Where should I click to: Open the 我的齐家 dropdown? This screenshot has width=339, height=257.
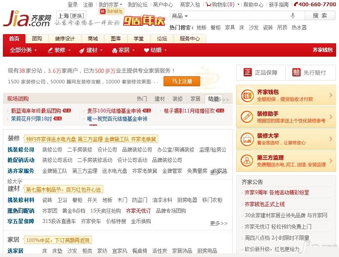pyautogui.click(x=110, y=5)
